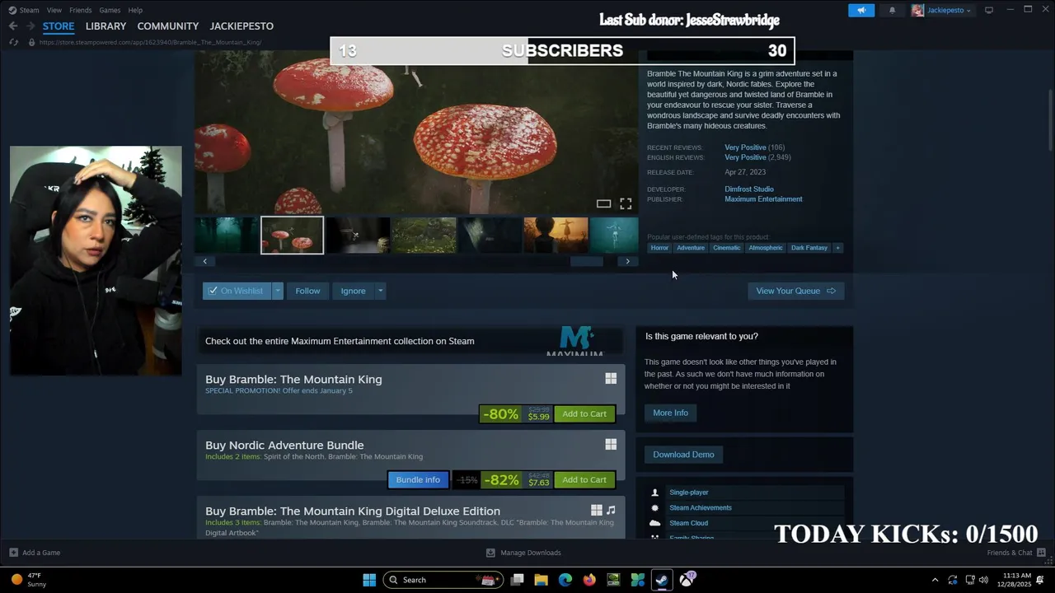Click the Manage Downloads icon

click(490, 553)
